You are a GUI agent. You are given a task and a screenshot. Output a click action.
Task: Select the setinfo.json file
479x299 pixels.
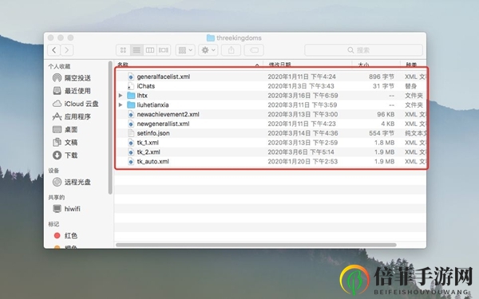pos(271,133)
